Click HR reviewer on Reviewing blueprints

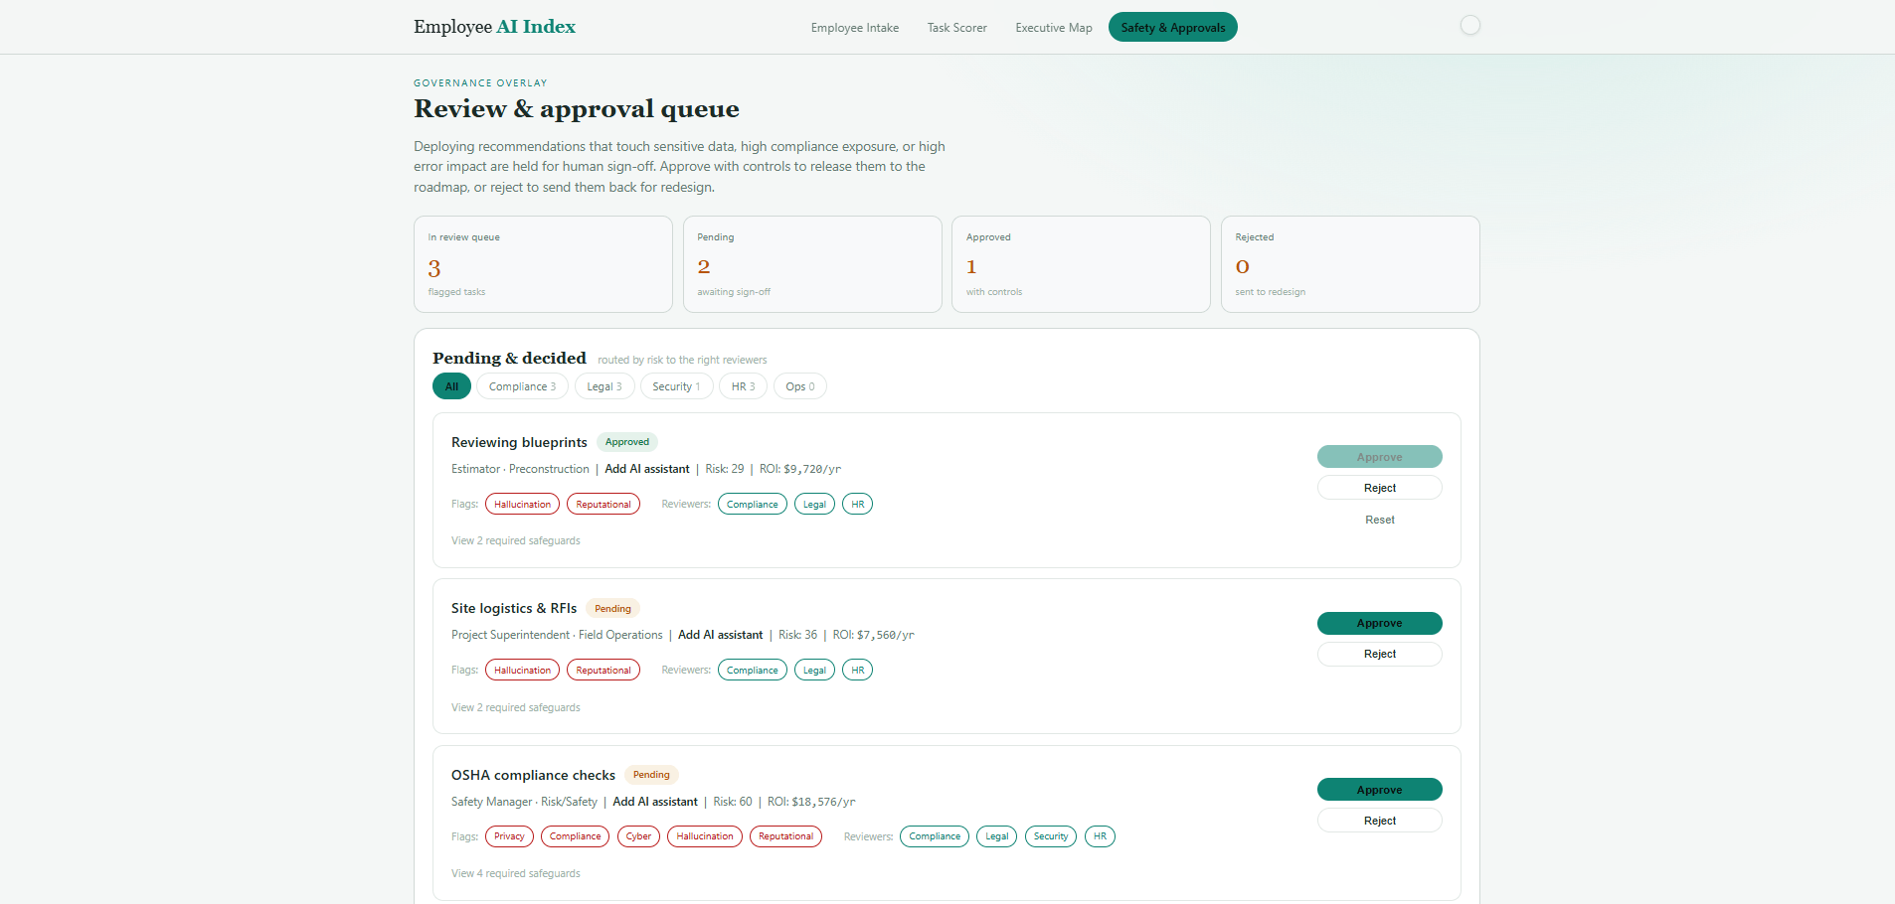pos(858,505)
